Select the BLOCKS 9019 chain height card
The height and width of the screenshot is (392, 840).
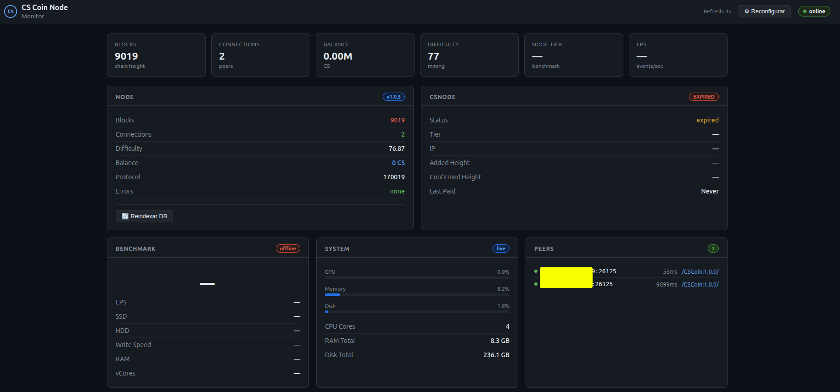pos(156,55)
